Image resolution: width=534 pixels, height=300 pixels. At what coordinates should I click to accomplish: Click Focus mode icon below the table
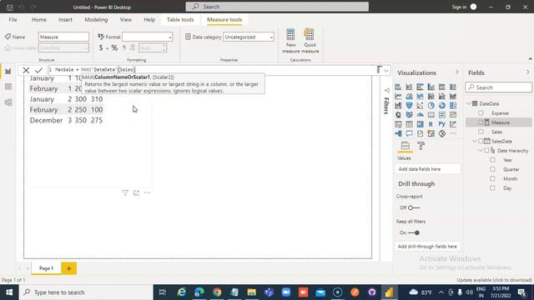coord(136,193)
